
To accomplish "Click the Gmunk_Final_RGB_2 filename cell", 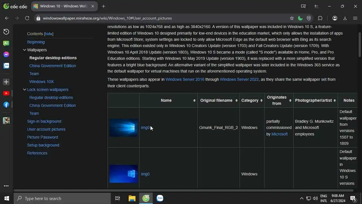I will click(218, 127).
